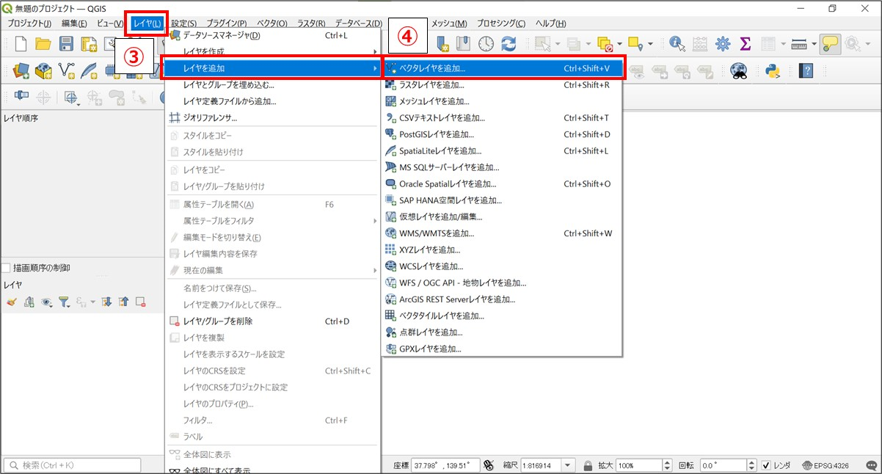Open the プロセシング(C) menu

point(501,23)
